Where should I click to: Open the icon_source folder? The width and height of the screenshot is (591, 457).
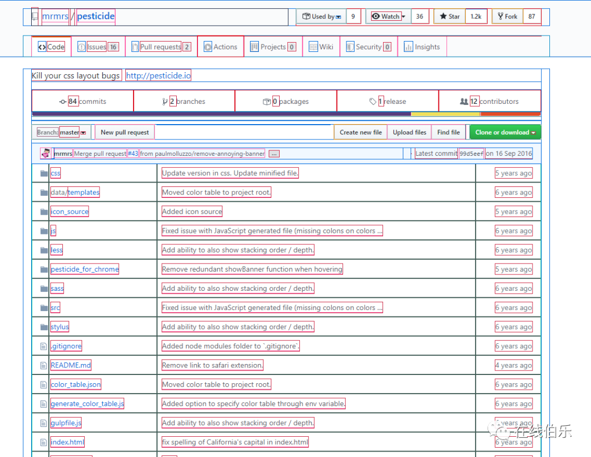(69, 212)
